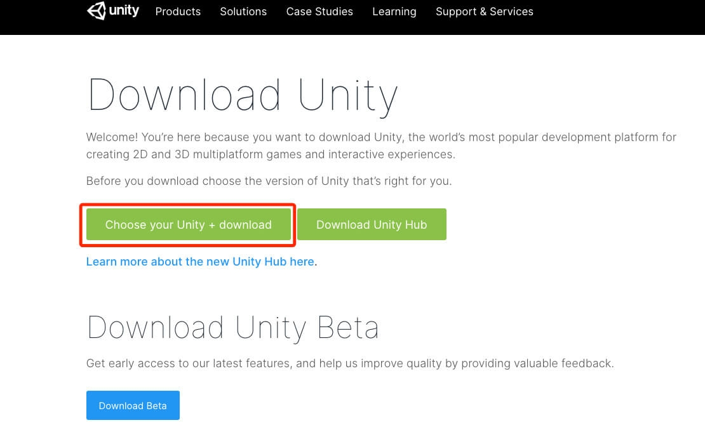This screenshot has width=705, height=446.
Task: Open the Learning menu
Action: pos(394,11)
